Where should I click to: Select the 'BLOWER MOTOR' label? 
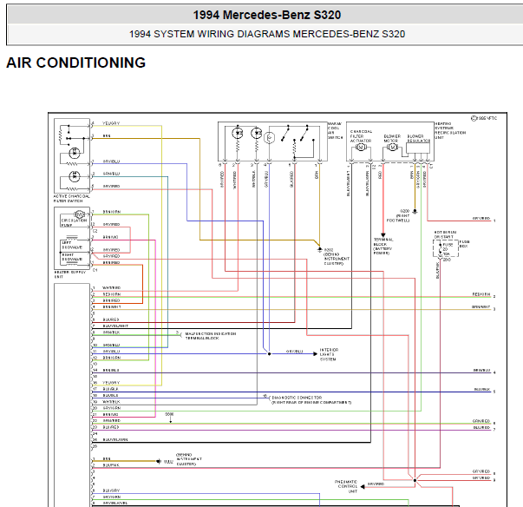(x=392, y=139)
